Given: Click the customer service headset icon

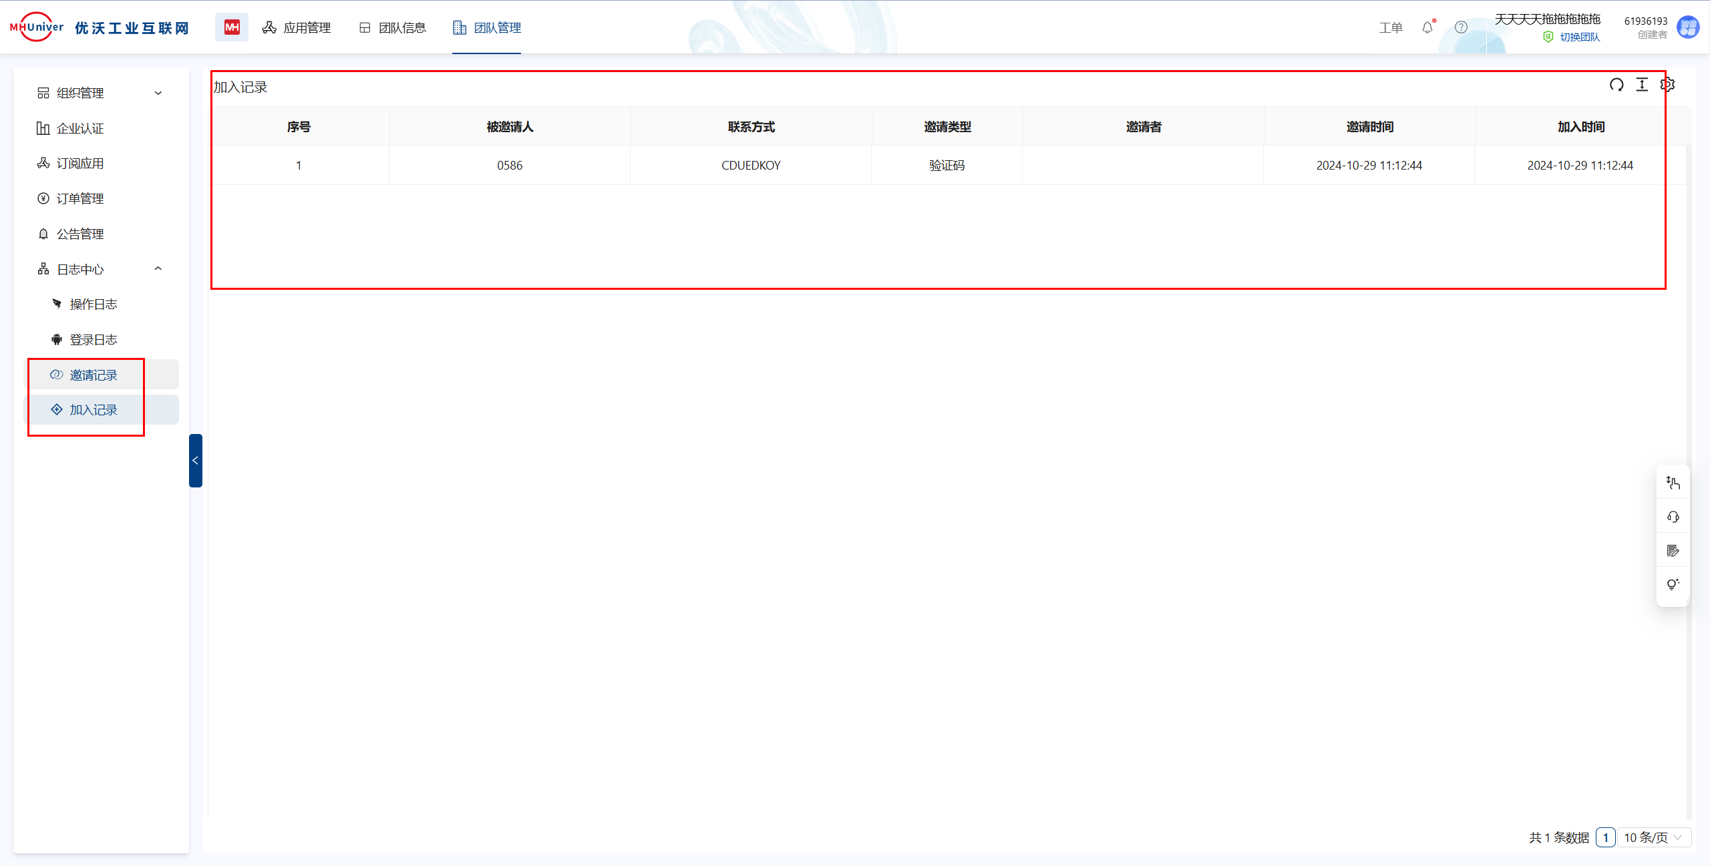Looking at the screenshot, I should coord(1673,517).
